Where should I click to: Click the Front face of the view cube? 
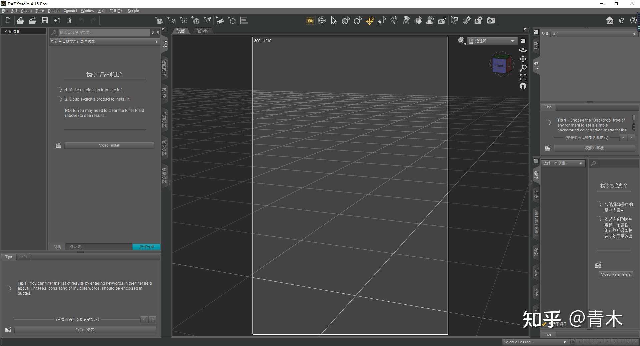(499, 66)
